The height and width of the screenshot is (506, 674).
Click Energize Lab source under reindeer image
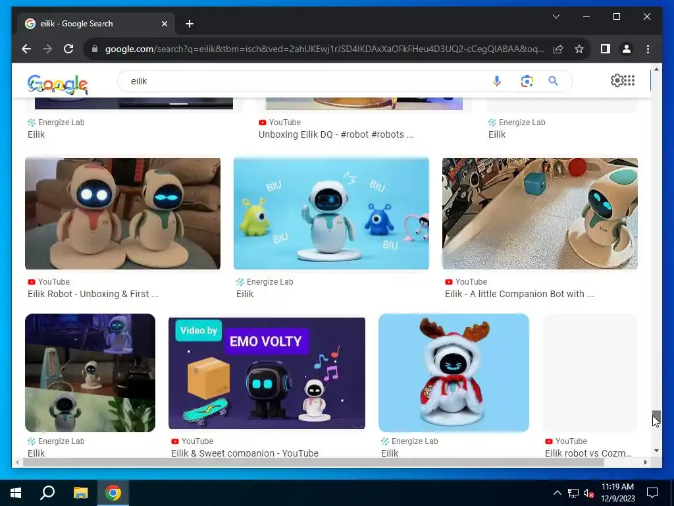click(x=409, y=441)
